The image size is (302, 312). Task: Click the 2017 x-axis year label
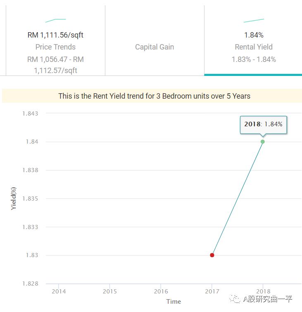tap(212, 291)
